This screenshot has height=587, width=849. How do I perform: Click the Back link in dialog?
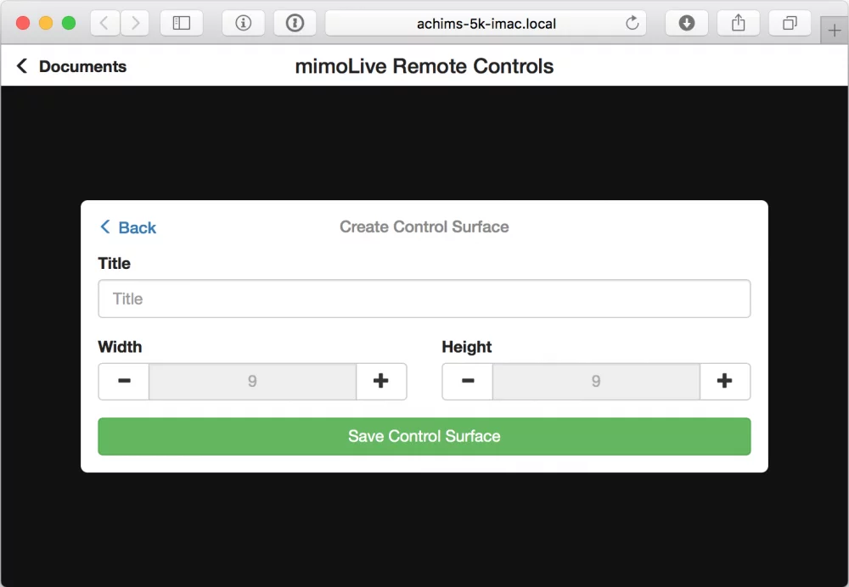pos(128,227)
